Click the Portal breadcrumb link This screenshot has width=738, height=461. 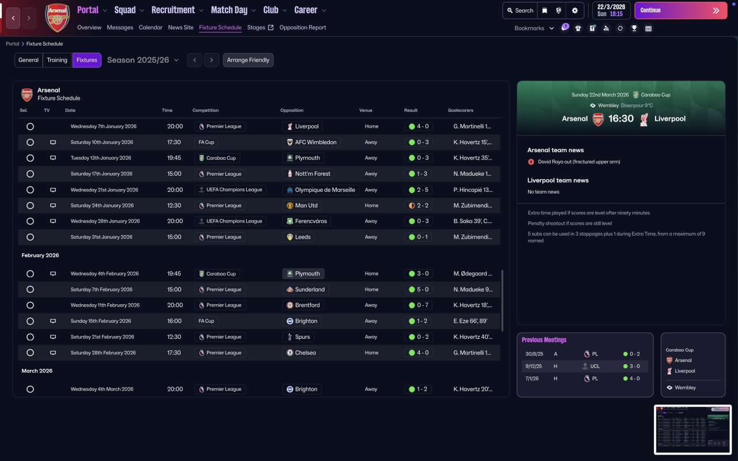[x=13, y=44]
